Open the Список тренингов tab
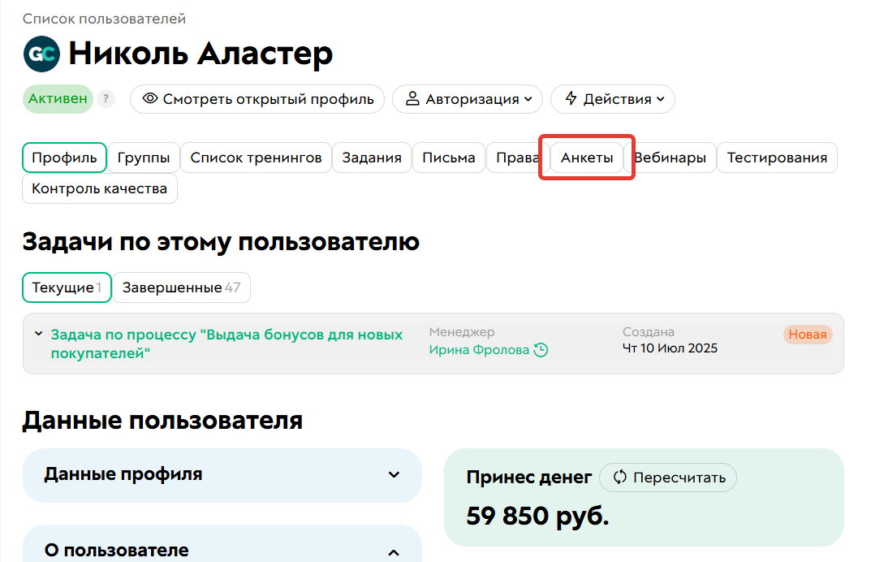Viewport: 871px width, 562px height. tap(256, 158)
